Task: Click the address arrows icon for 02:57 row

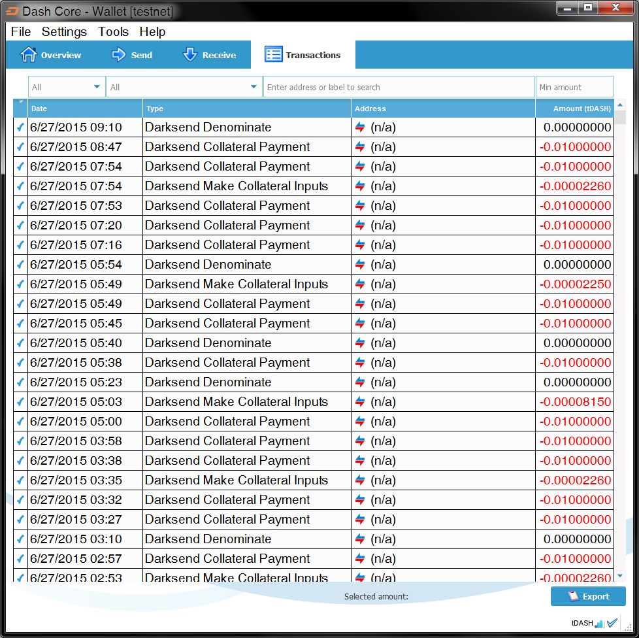Action: [360, 558]
